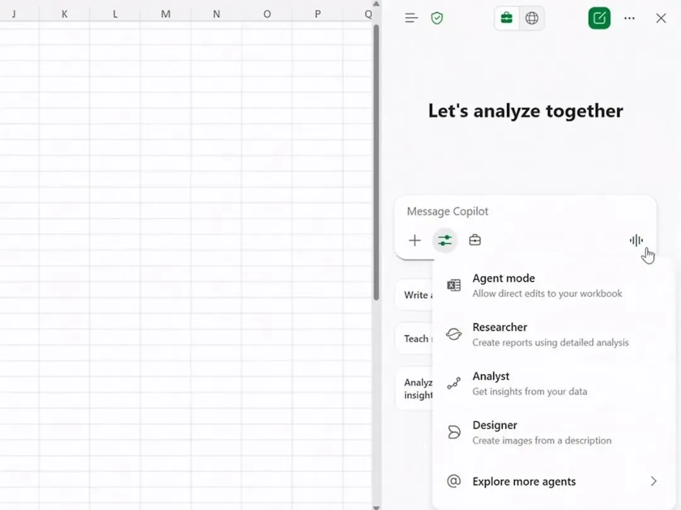This screenshot has width=681, height=510.
Task: Start voice input with waveform icon
Action: coord(636,241)
